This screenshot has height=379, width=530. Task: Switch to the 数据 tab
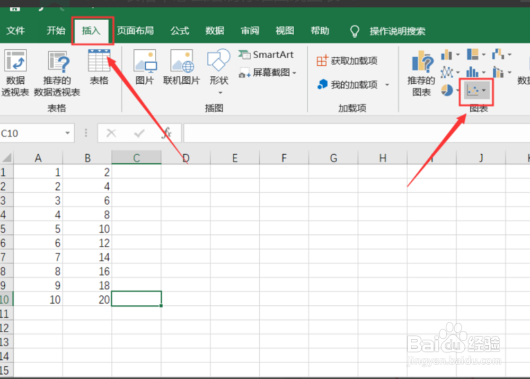pyautogui.click(x=215, y=31)
